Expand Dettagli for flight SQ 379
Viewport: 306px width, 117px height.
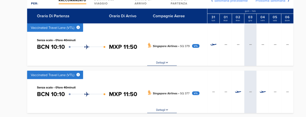[162, 63]
